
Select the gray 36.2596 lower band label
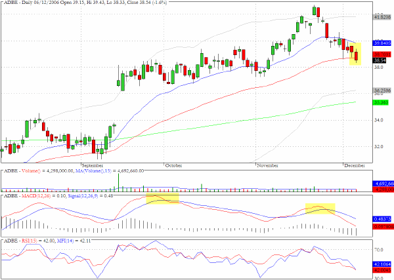click(x=382, y=90)
